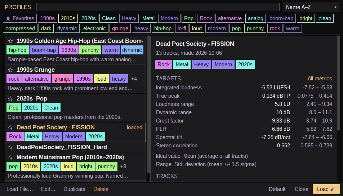Filter by the lo-fi tag
Screen dimensions: 343x196
[182, 28]
